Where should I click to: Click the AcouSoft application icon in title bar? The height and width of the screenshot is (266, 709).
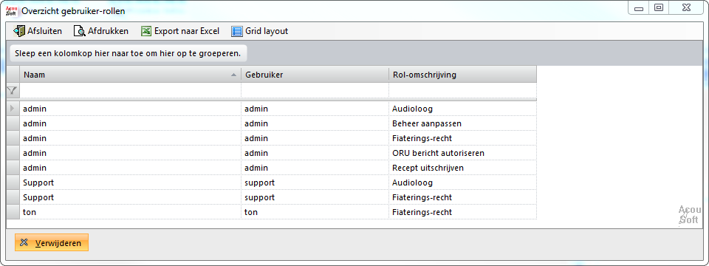click(11, 11)
